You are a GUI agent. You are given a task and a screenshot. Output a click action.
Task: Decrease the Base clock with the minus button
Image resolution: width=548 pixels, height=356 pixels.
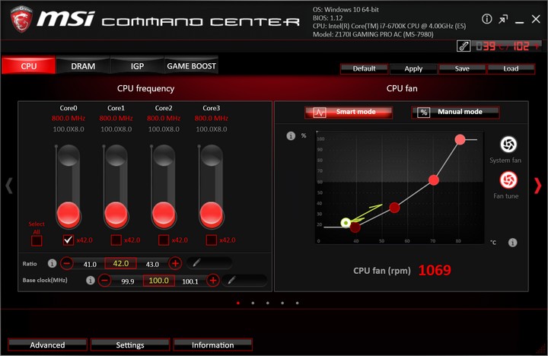pos(104,280)
